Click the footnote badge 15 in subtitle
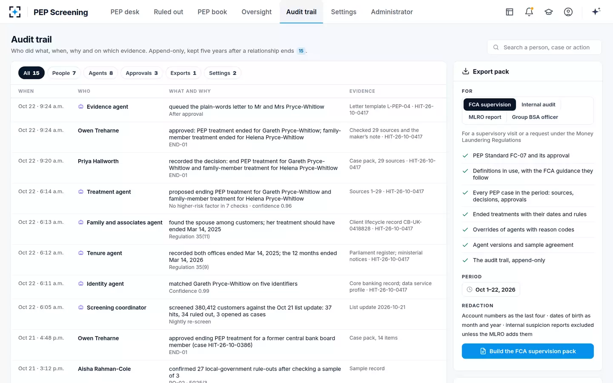The height and width of the screenshot is (383, 613). click(x=301, y=51)
